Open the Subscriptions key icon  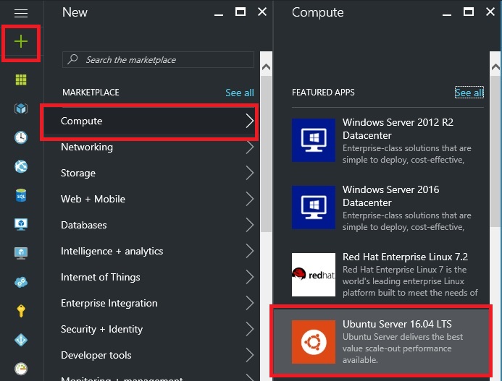21,311
